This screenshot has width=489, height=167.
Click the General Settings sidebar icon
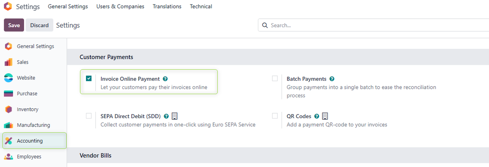9,46
